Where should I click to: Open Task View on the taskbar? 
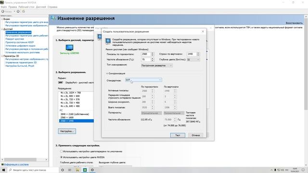pyautogui.click(x=70, y=170)
